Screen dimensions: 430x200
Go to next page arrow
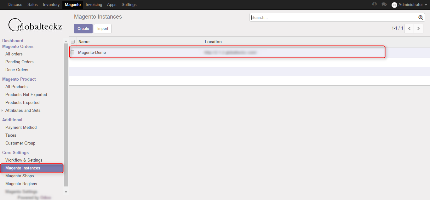point(418,28)
